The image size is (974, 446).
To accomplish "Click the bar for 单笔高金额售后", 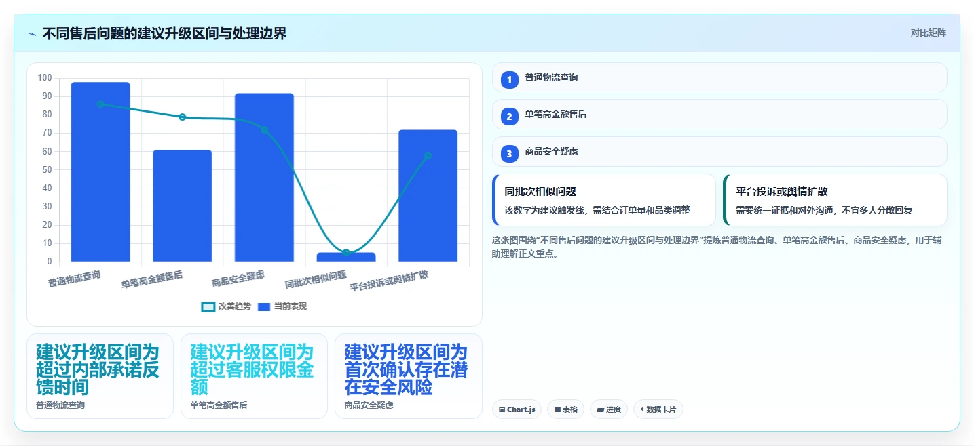I will pos(182,206).
